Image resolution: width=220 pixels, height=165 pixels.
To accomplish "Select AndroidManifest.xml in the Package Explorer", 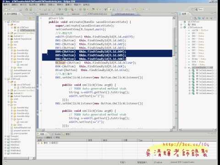I will point(22,70).
